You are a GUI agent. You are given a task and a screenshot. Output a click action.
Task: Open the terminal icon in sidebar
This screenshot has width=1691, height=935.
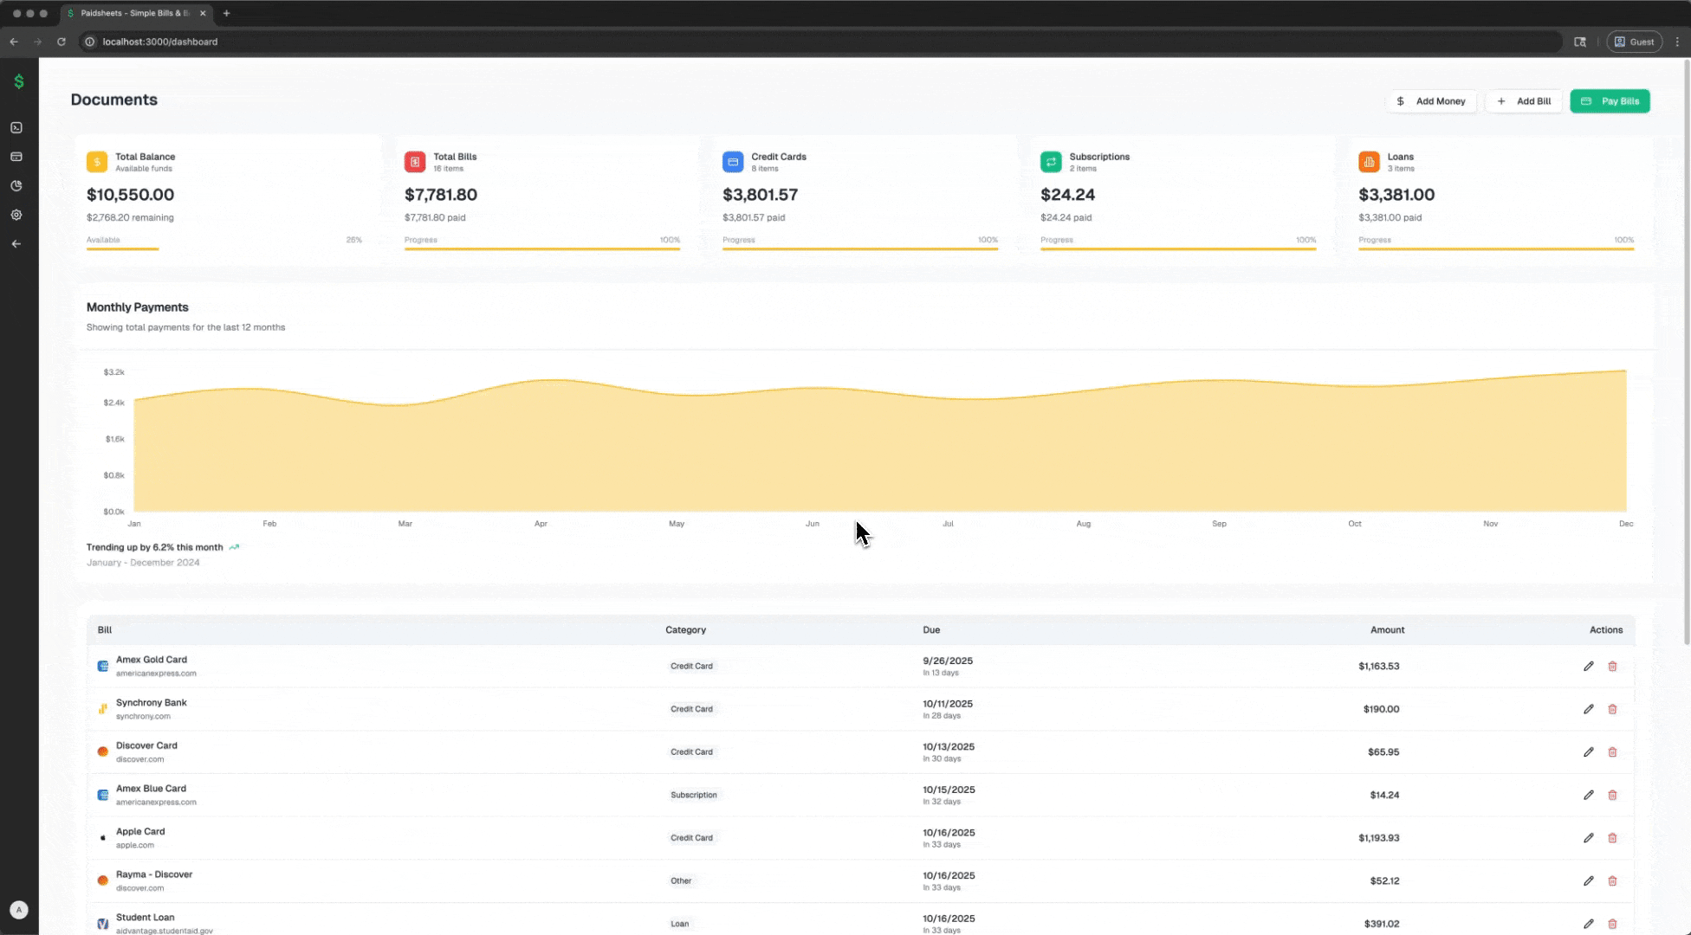coord(16,127)
